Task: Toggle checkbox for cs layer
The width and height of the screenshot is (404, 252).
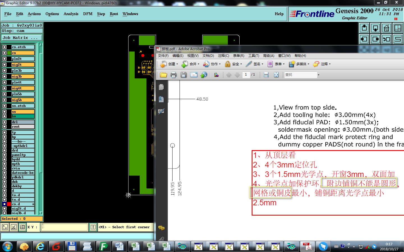Action: pos(4,53)
